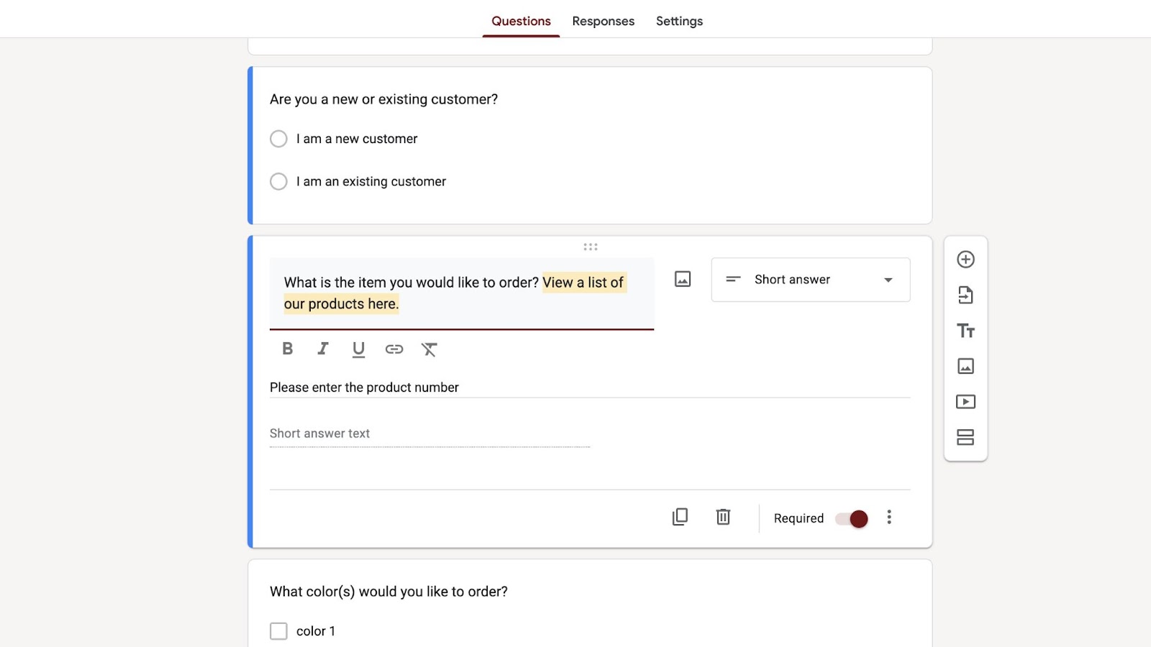This screenshot has width=1151, height=647.
Task: Click the Add question plus icon
Action: (965, 260)
